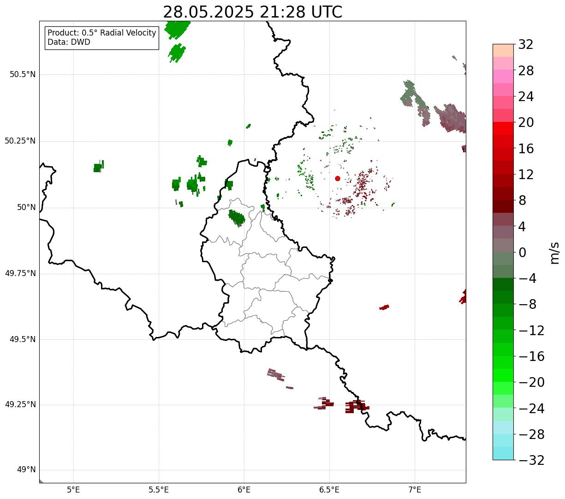Click the latitude label "50.5°N"
This screenshot has width=565, height=499.
coord(22,74)
